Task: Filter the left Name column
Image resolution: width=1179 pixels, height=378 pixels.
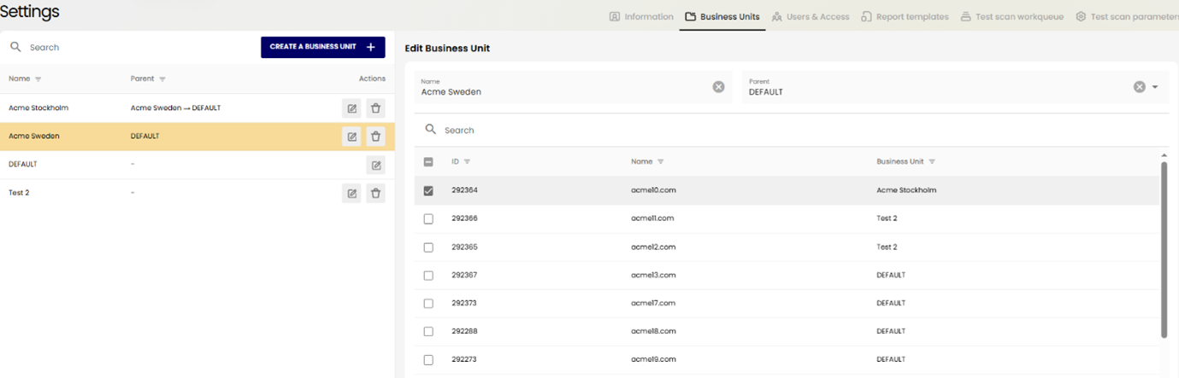Action: coord(38,79)
